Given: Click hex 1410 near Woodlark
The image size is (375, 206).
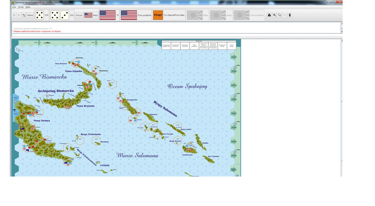Looking at the screenshot, I should tap(96, 140).
